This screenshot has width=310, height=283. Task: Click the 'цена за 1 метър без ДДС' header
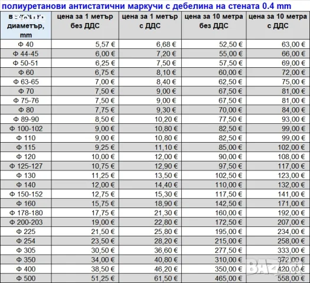click(x=85, y=25)
